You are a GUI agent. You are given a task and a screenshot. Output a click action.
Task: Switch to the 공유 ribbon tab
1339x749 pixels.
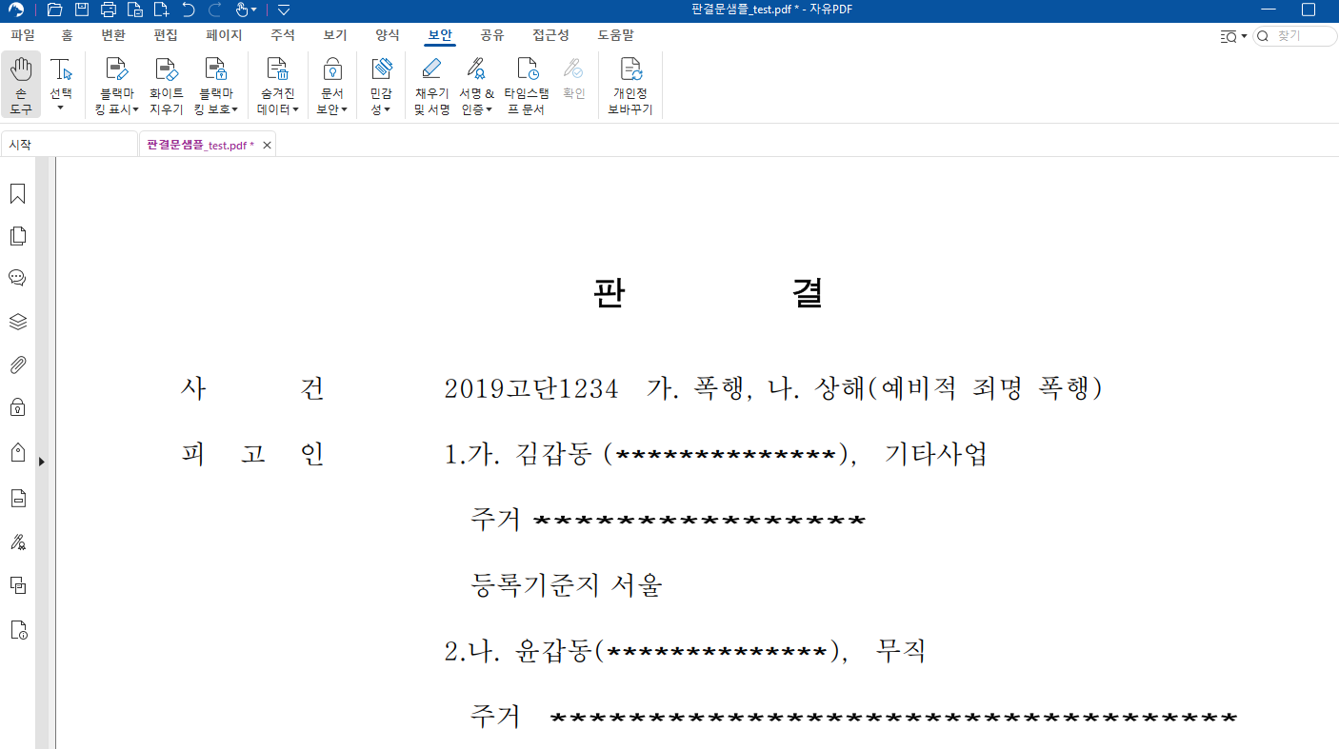[492, 35]
